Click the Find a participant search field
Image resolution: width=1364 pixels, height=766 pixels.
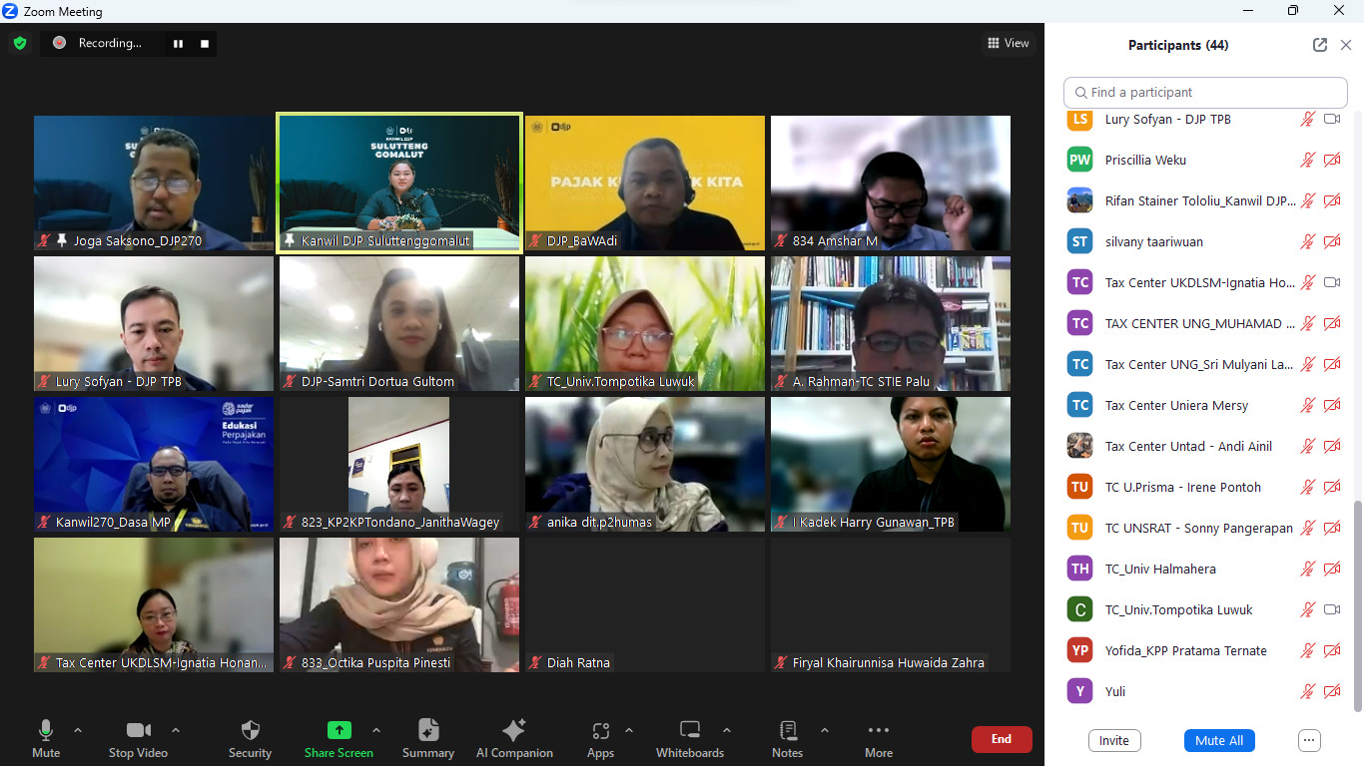[x=1206, y=92]
